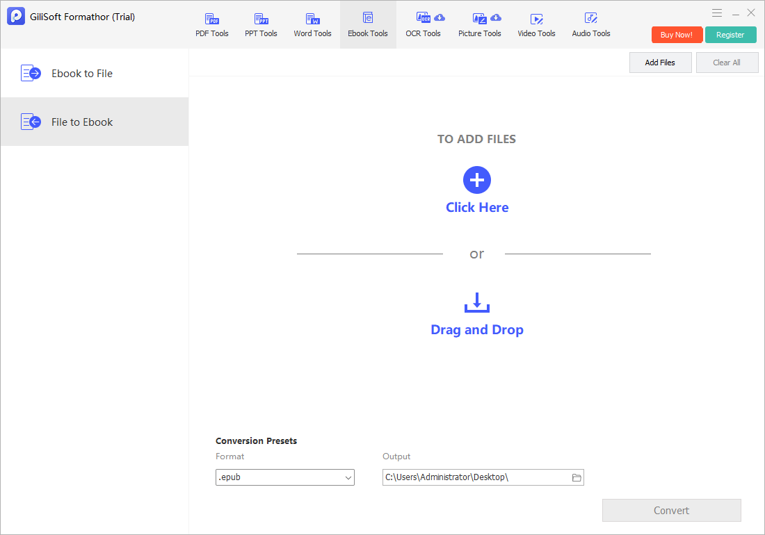Open the PDF Tools section

(211, 25)
